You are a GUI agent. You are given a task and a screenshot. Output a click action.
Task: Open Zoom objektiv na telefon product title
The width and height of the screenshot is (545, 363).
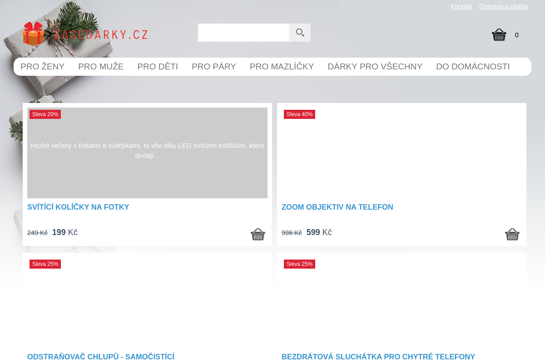337,207
